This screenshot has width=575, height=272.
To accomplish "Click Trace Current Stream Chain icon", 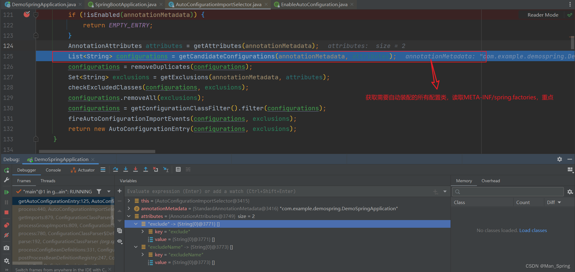I will (x=188, y=170).
